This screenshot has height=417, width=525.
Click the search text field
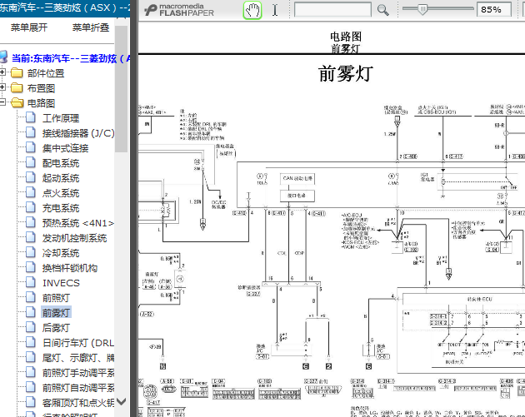[x=332, y=10]
